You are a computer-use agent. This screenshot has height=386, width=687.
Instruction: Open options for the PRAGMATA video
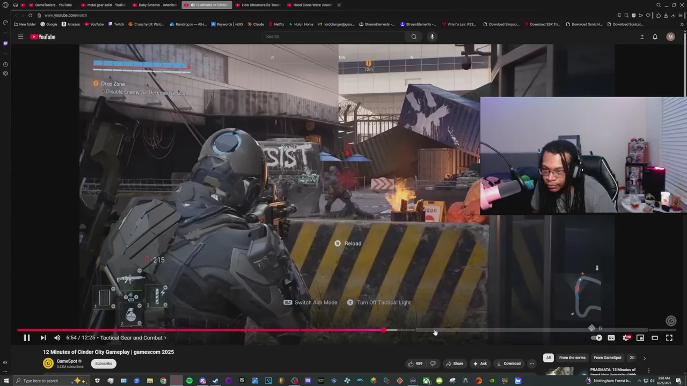click(648, 370)
